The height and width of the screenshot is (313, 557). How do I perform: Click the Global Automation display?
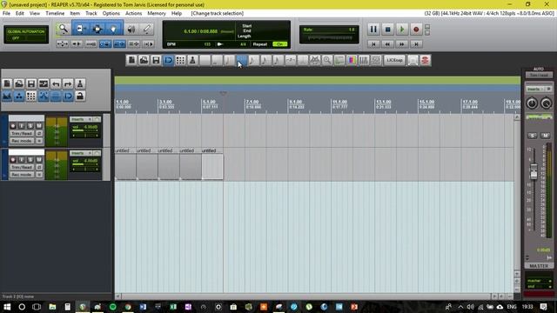click(26, 35)
